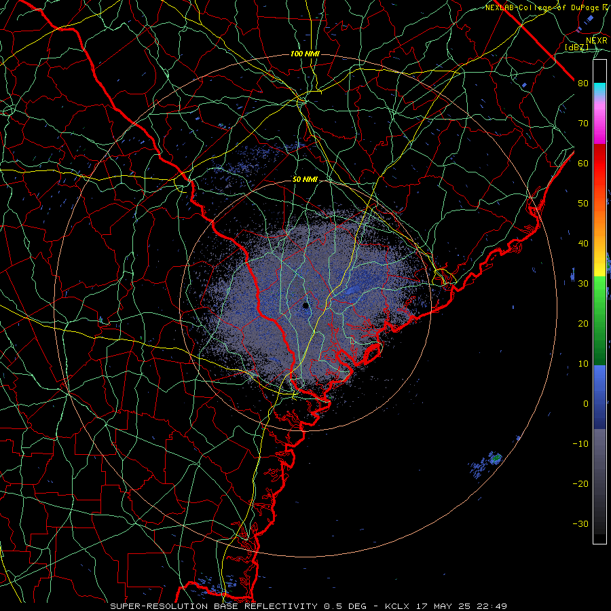Click the green offshore echo cell southeast
611x611 pixels.
pos(496,458)
